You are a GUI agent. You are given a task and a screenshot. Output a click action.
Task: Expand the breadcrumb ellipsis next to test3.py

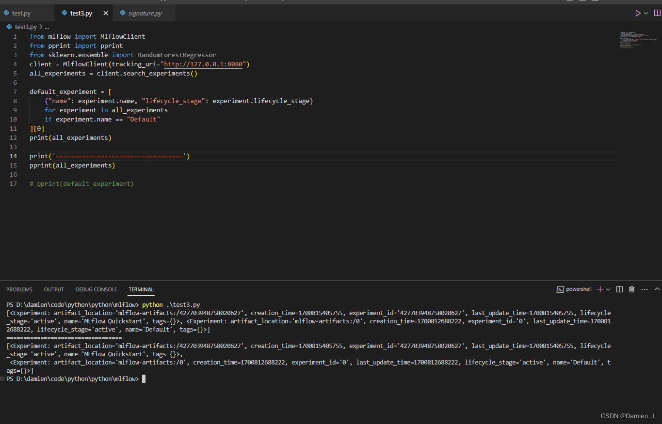[x=47, y=27]
